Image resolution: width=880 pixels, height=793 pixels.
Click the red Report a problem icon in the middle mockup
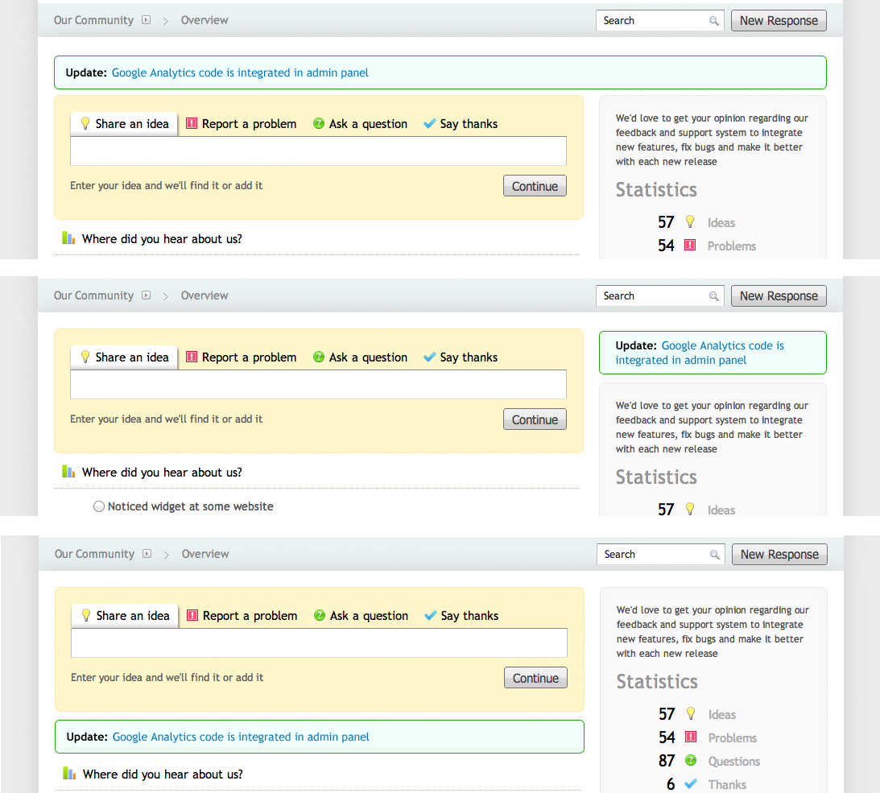192,357
